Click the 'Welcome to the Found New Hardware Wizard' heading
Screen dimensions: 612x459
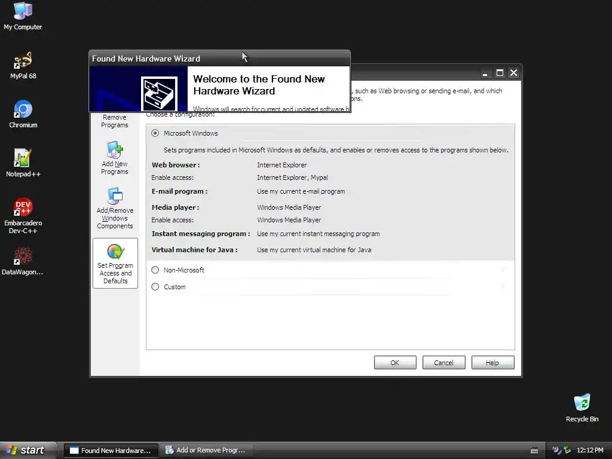[x=259, y=85]
